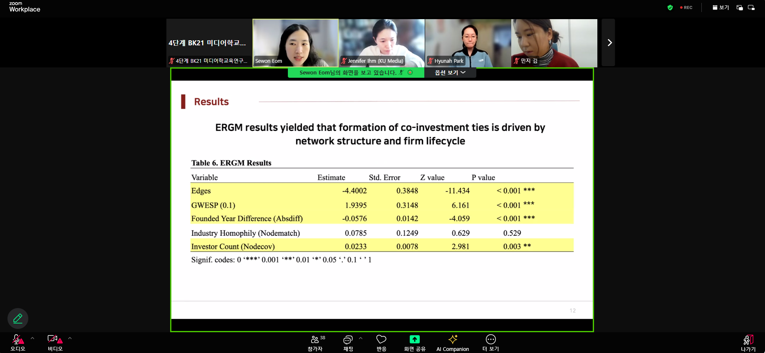Open the 채팅 chat panel
765x353 pixels.
click(348, 342)
